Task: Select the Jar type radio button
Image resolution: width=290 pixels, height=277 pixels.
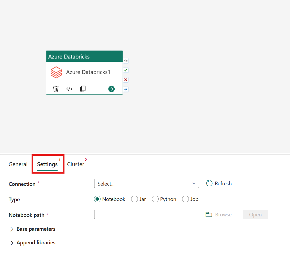Action: tap(135, 199)
